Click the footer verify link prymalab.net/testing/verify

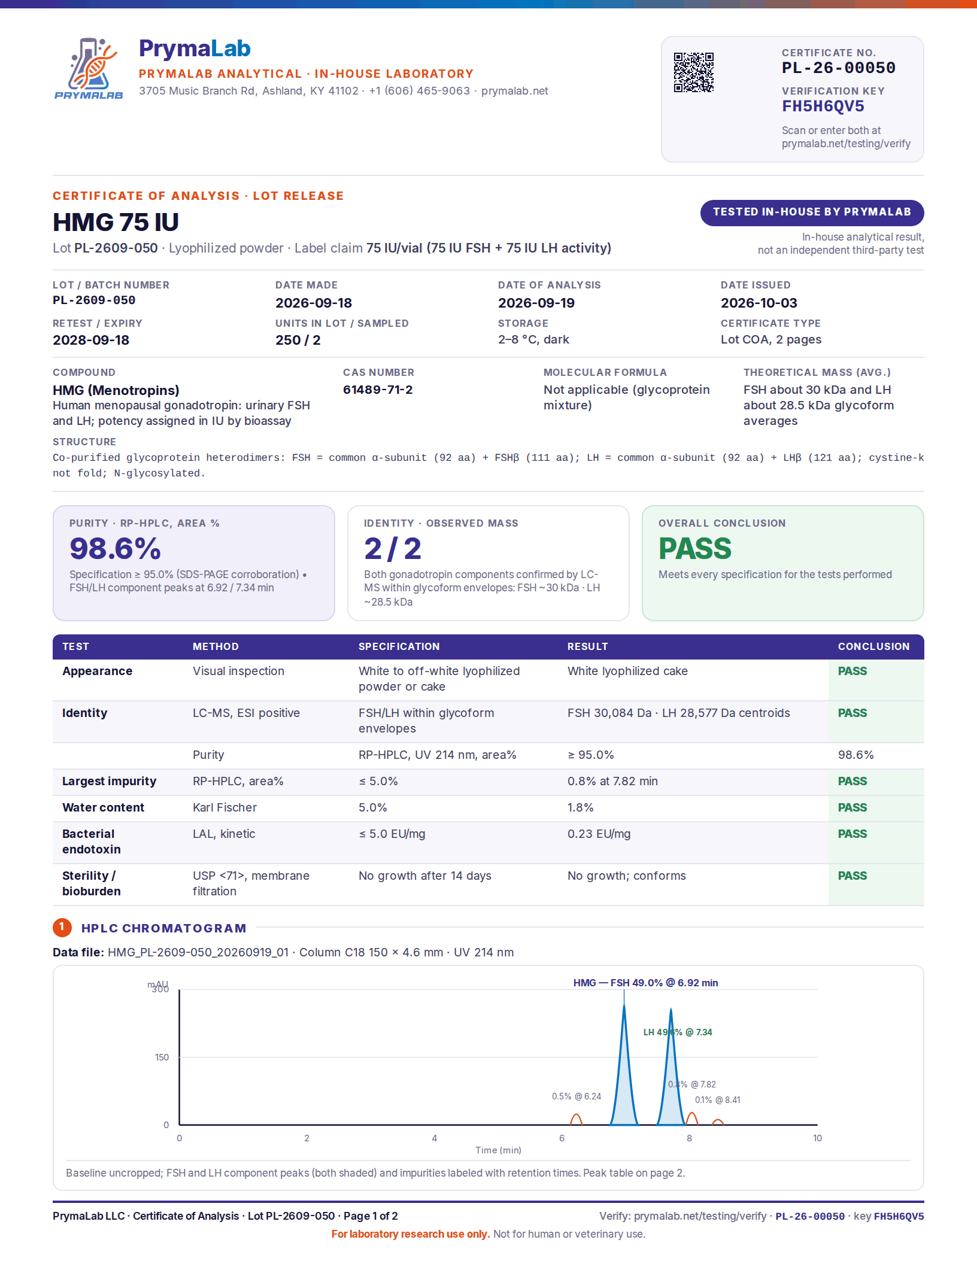click(x=700, y=1216)
